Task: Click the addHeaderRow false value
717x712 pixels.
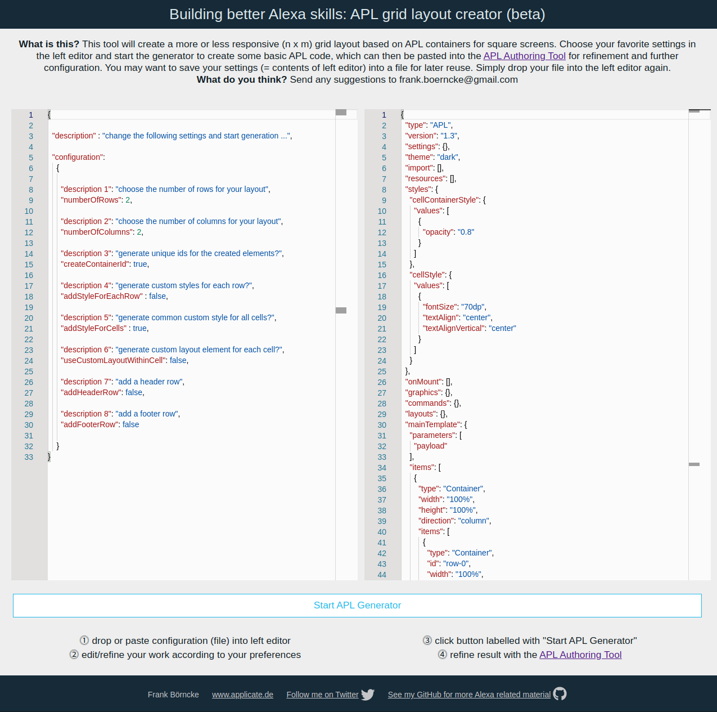Action: coord(134,392)
